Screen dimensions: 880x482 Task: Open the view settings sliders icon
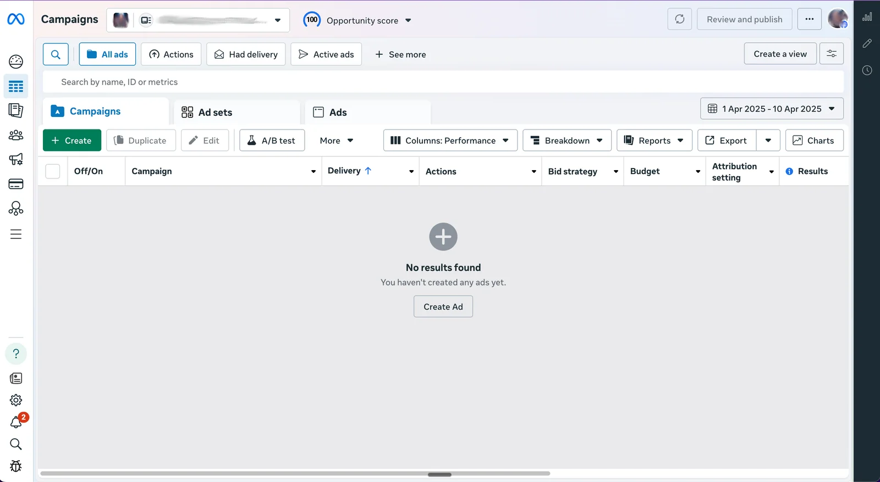tap(832, 54)
